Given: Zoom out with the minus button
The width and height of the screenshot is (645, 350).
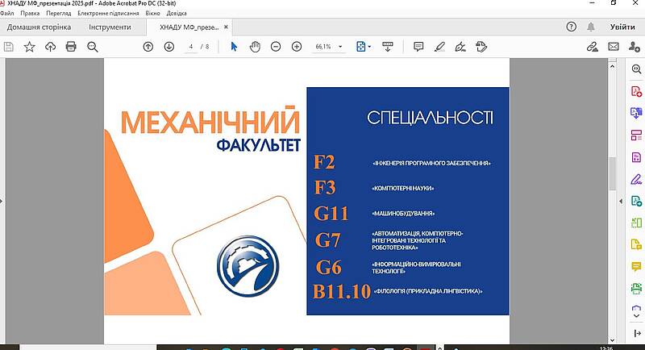Looking at the screenshot, I should coord(276,47).
